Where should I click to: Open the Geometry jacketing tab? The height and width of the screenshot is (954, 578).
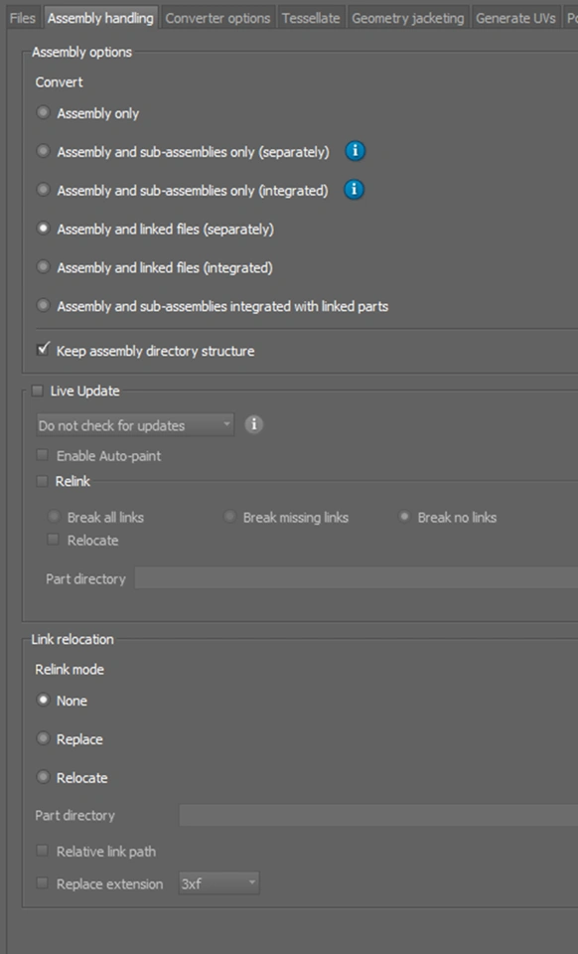coord(408,18)
